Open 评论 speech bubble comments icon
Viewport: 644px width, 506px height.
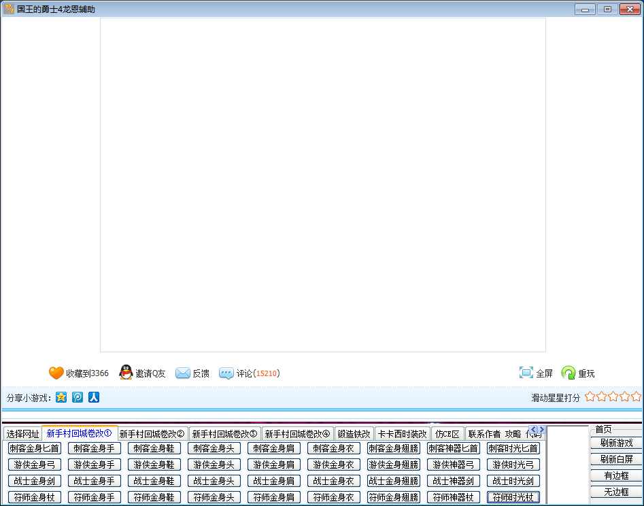[226, 373]
